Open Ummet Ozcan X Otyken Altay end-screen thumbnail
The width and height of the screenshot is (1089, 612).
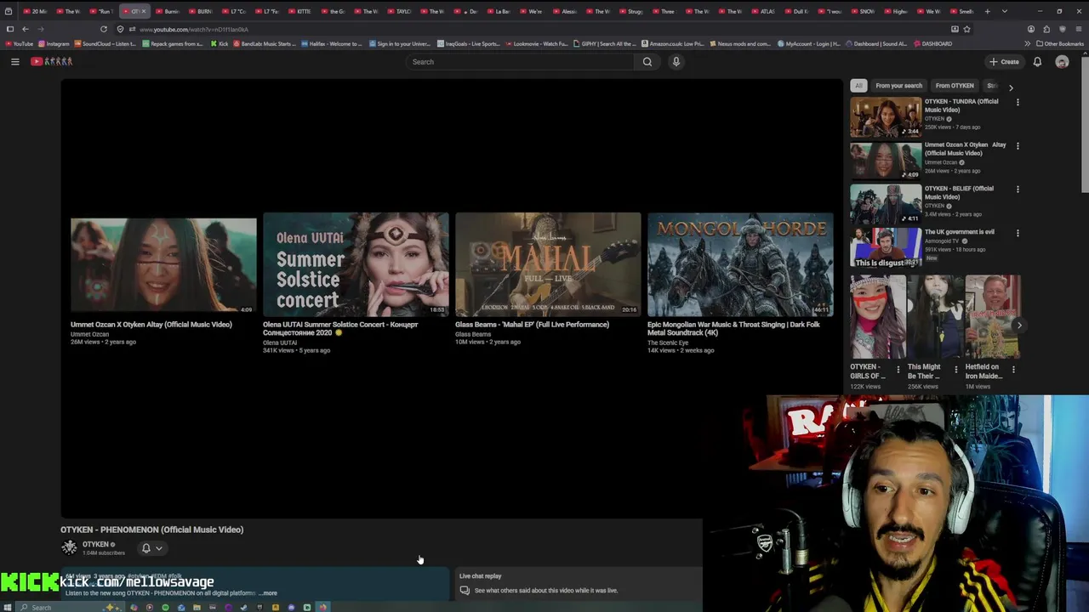163,264
